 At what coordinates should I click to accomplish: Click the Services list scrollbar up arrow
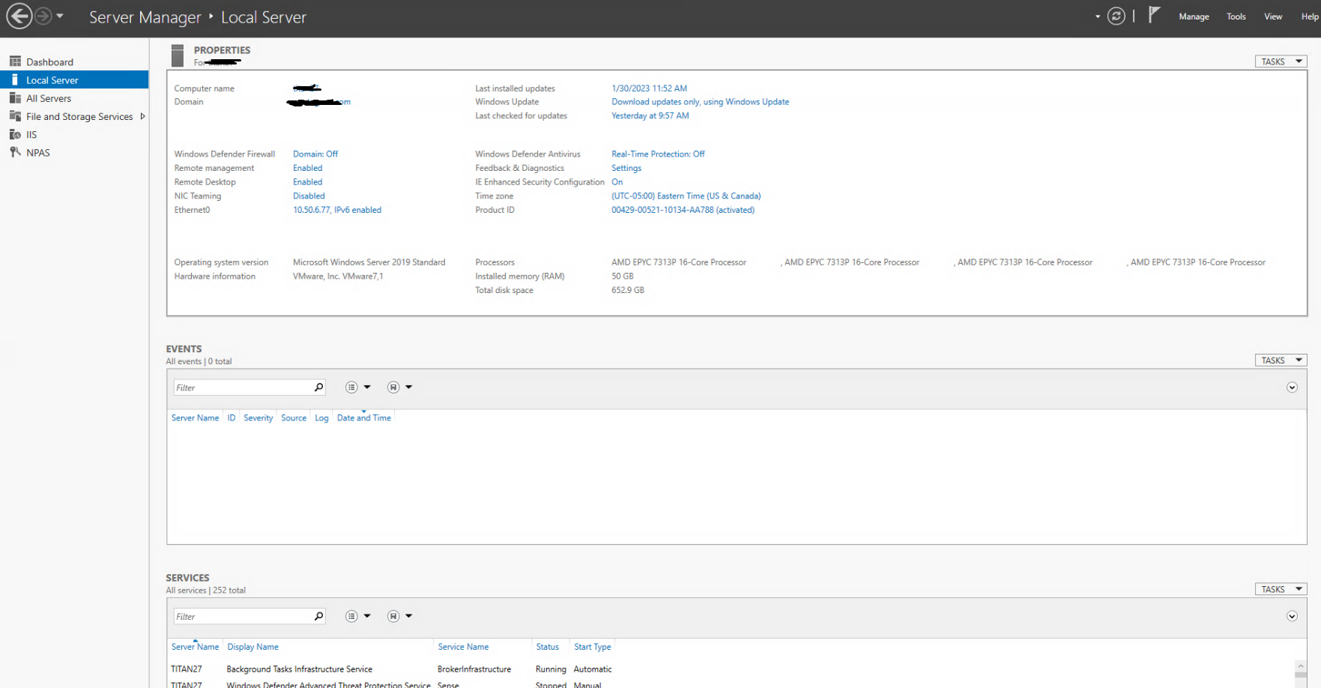[1301, 666]
